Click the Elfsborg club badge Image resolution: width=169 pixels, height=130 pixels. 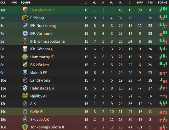point(25,18)
